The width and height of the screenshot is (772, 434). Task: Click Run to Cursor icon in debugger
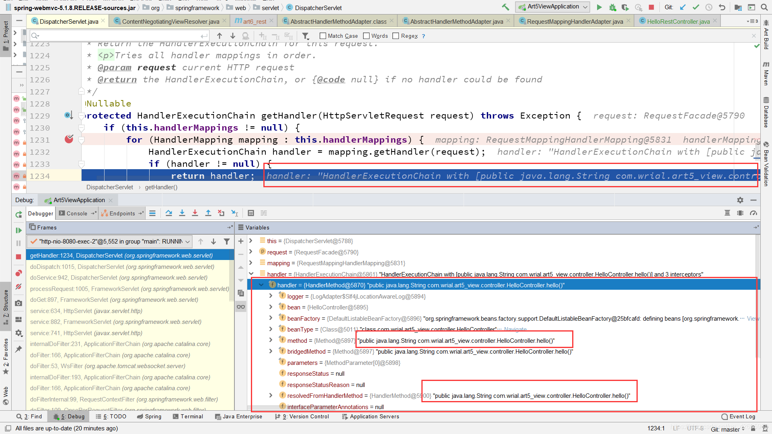(235, 213)
